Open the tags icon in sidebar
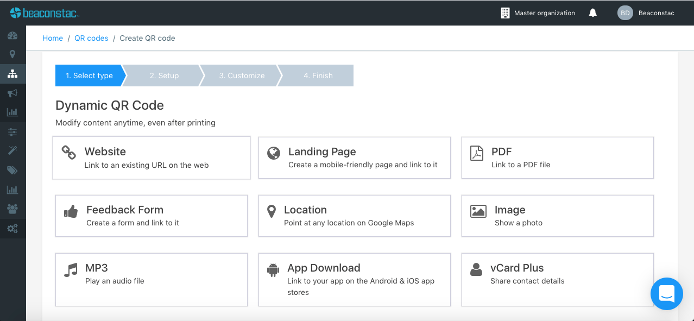 [12, 171]
